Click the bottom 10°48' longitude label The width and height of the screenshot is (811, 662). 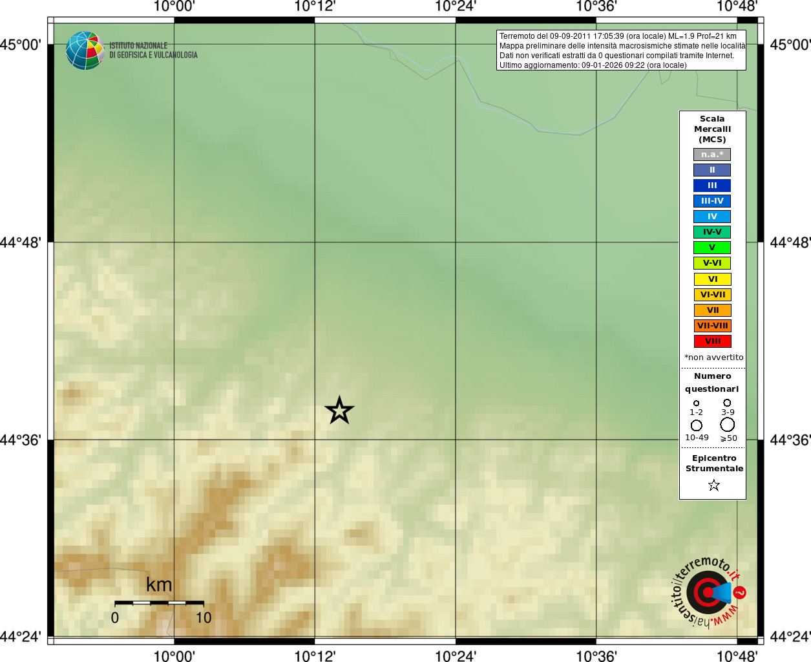tap(737, 656)
